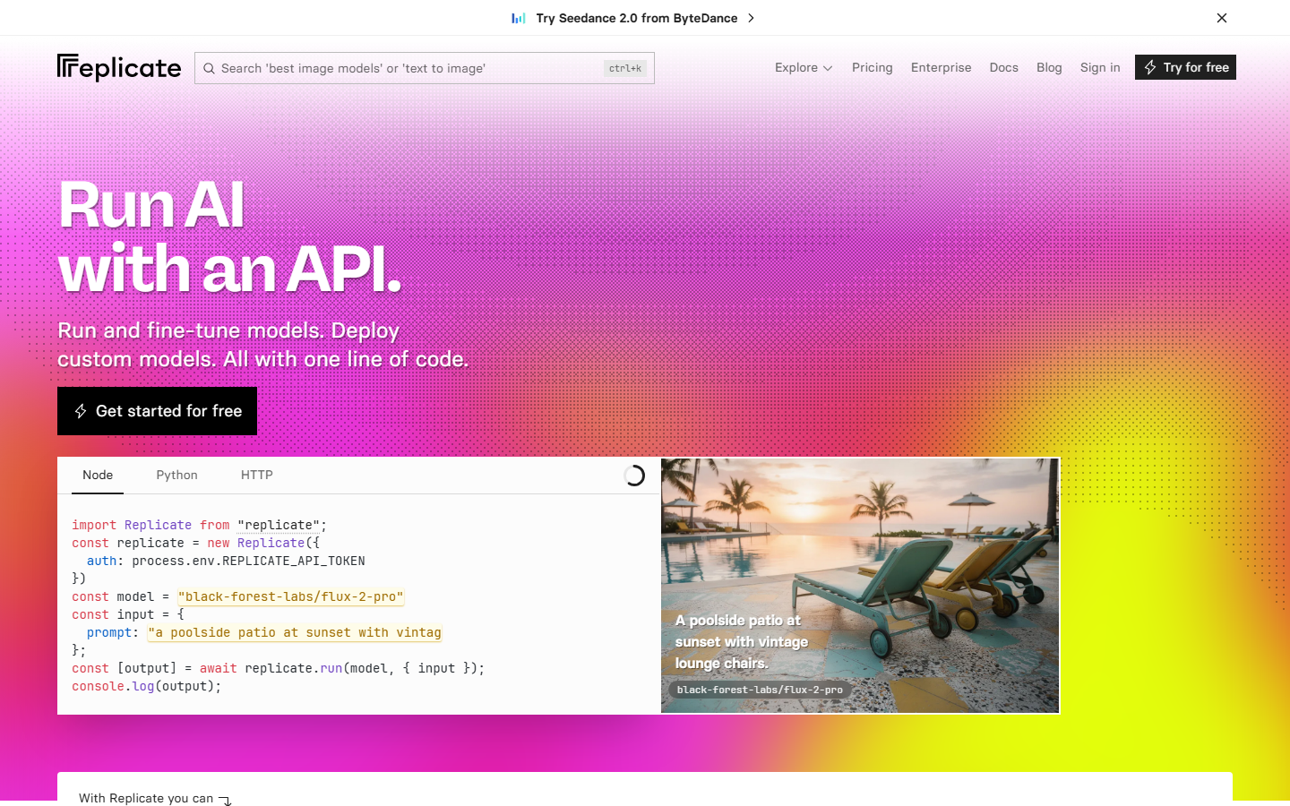1290x806 pixels.
Task: Dismiss the Seedance 2.0 announcement banner
Action: (x=1221, y=17)
